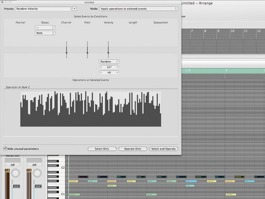Click the 40 velocity value field
The width and height of the screenshot is (265, 199).
109,73
